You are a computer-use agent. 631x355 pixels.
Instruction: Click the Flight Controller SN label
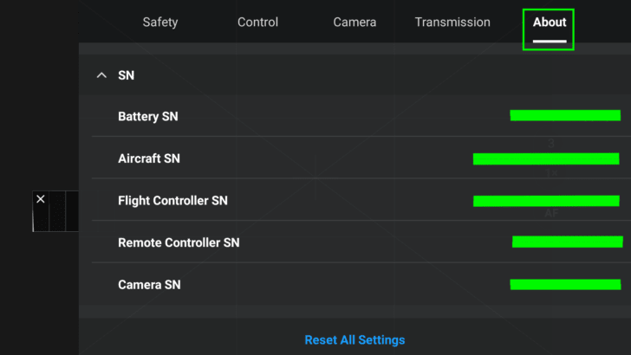[172, 201]
